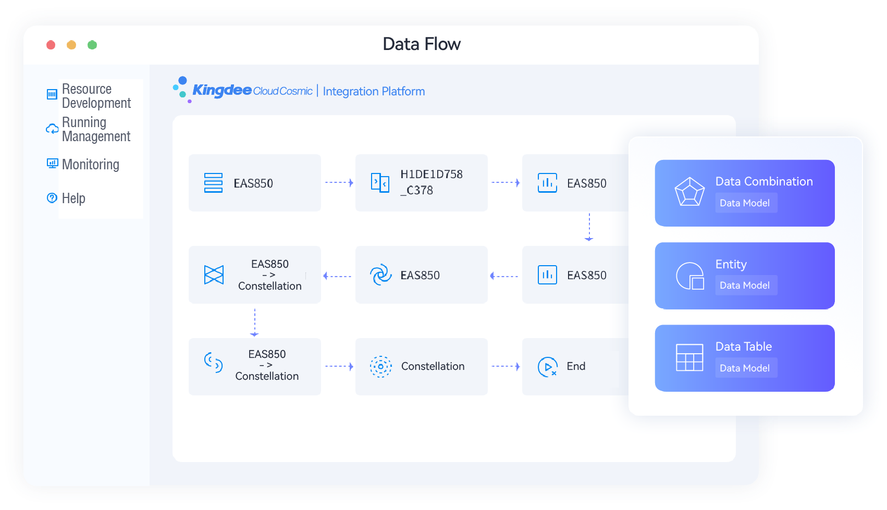Image resolution: width=887 pixels, height=510 pixels.
Task: Click the Resource Development sidebar icon
Action: (52, 94)
